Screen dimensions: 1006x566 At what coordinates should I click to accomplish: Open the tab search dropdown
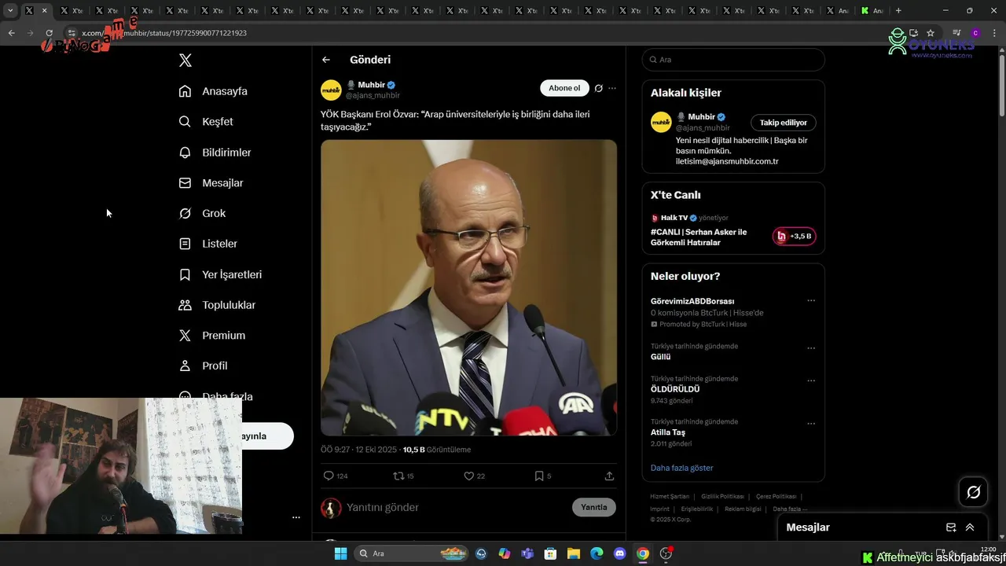tap(10, 10)
